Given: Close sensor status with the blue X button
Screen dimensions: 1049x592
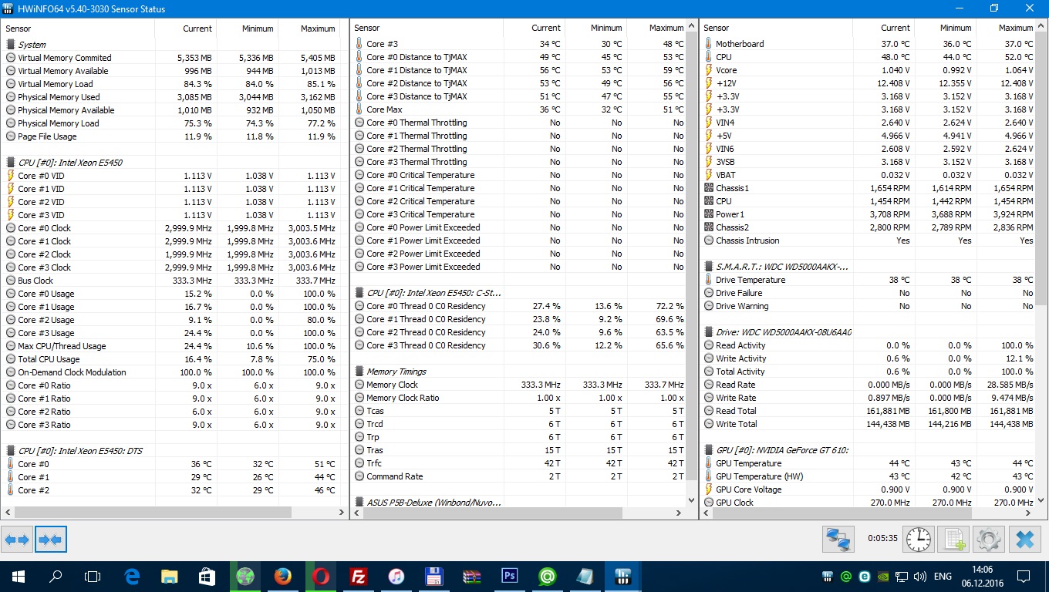Looking at the screenshot, I should point(1025,539).
